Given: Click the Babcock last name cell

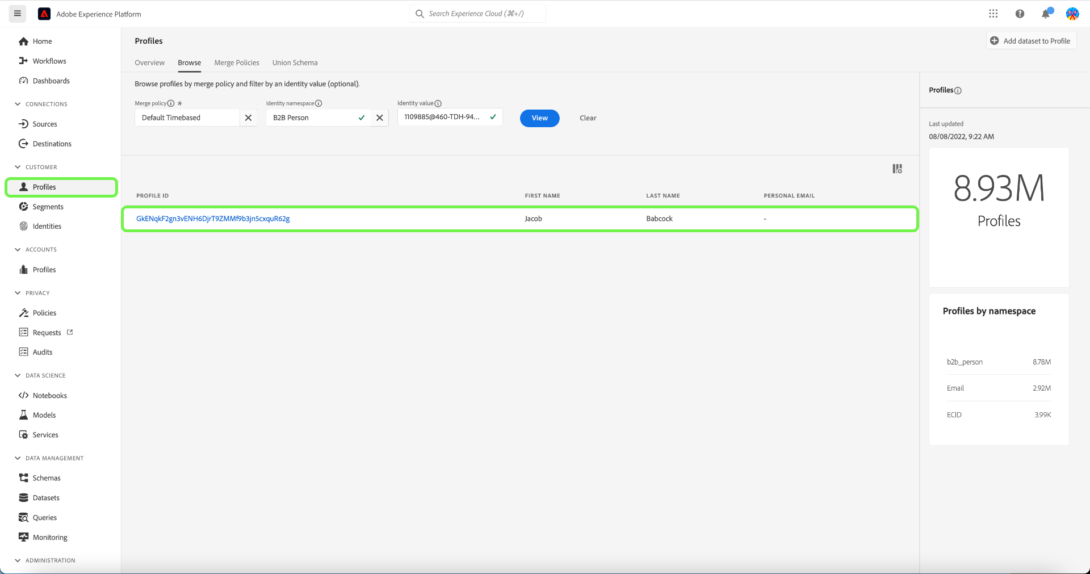Looking at the screenshot, I should tap(659, 219).
